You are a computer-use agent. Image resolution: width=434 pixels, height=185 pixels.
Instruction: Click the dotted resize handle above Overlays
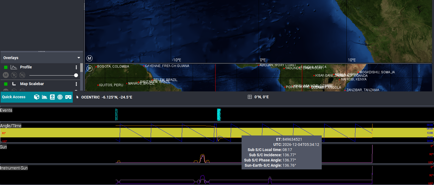point(42,51)
